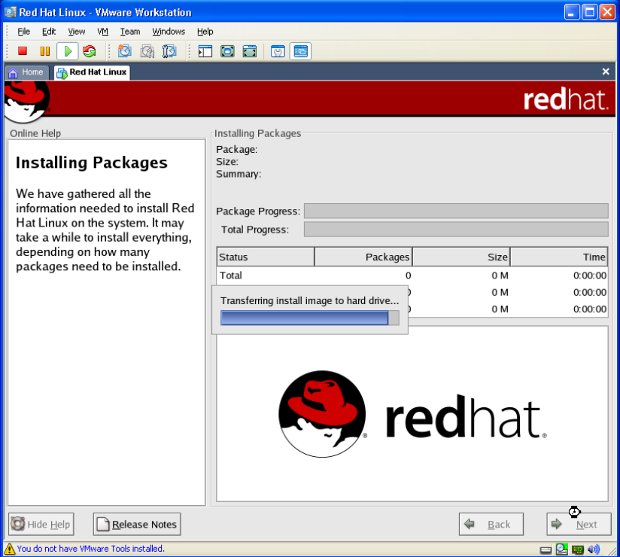Image resolution: width=620 pixels, height=557 pixels.
Task: Close the Red Hat Linux tab with X
Action: tap(606, 72)
